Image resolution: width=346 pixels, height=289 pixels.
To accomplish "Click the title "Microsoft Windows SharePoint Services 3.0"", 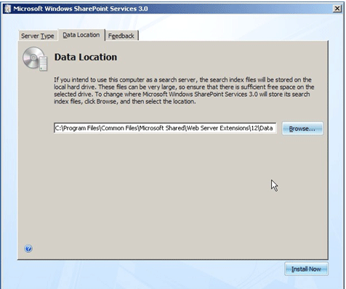I will [x=81, y=9].
